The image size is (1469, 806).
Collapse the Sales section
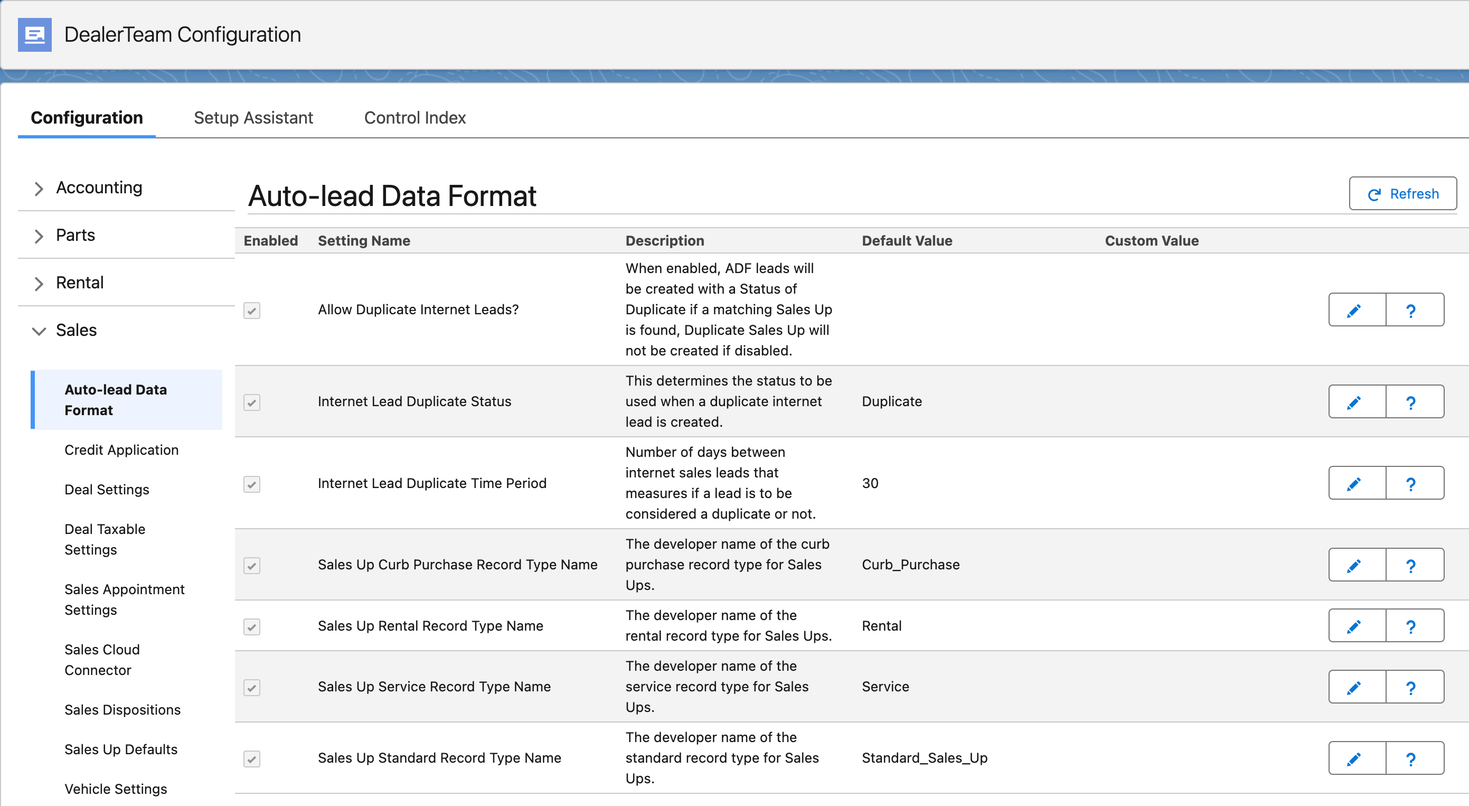tap(39, 331)
